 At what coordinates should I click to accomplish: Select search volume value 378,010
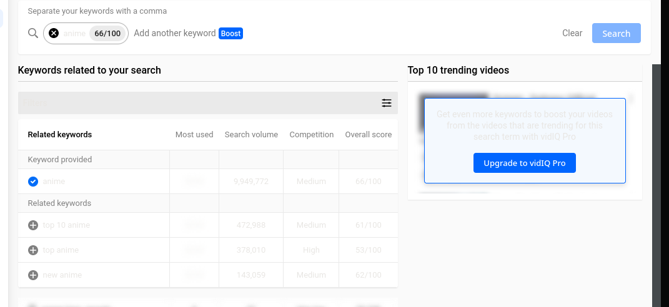[251, 250]
